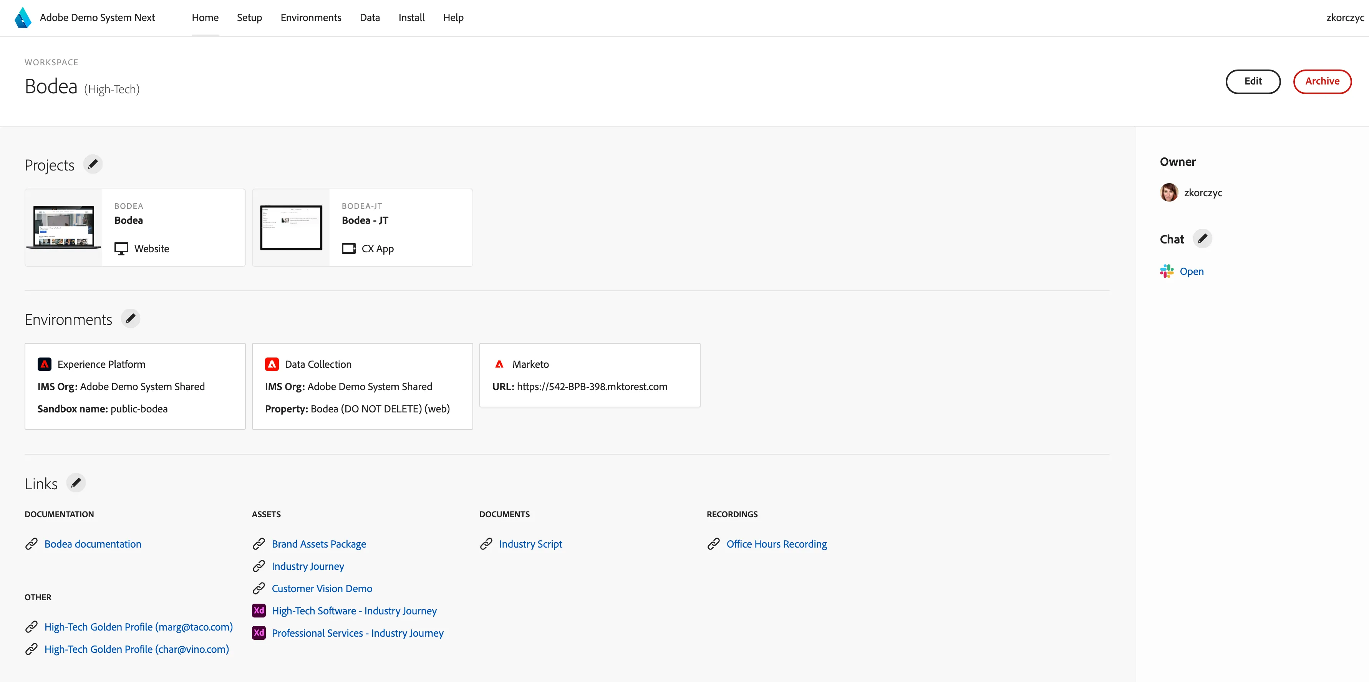The image size is (1369, 682).
Task: Click the Bodea website project thumbnail
Action: 64,227
